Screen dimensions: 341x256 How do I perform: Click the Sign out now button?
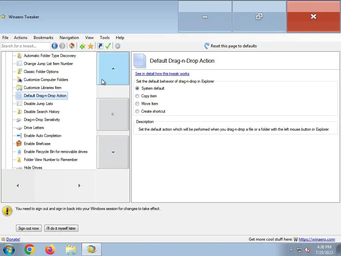pos(29,228)
